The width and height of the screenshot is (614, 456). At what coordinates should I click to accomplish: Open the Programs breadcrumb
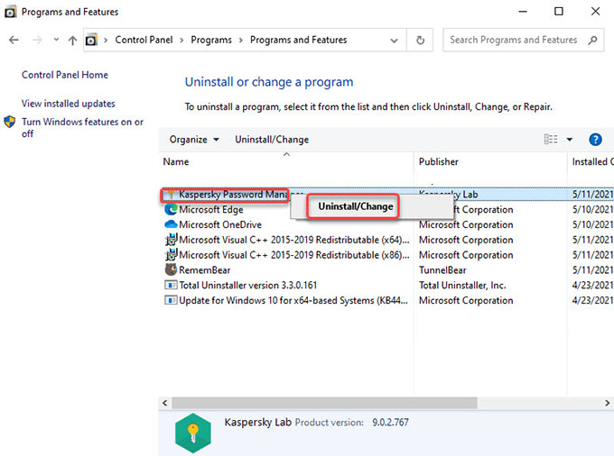click(x=211, y=40)
